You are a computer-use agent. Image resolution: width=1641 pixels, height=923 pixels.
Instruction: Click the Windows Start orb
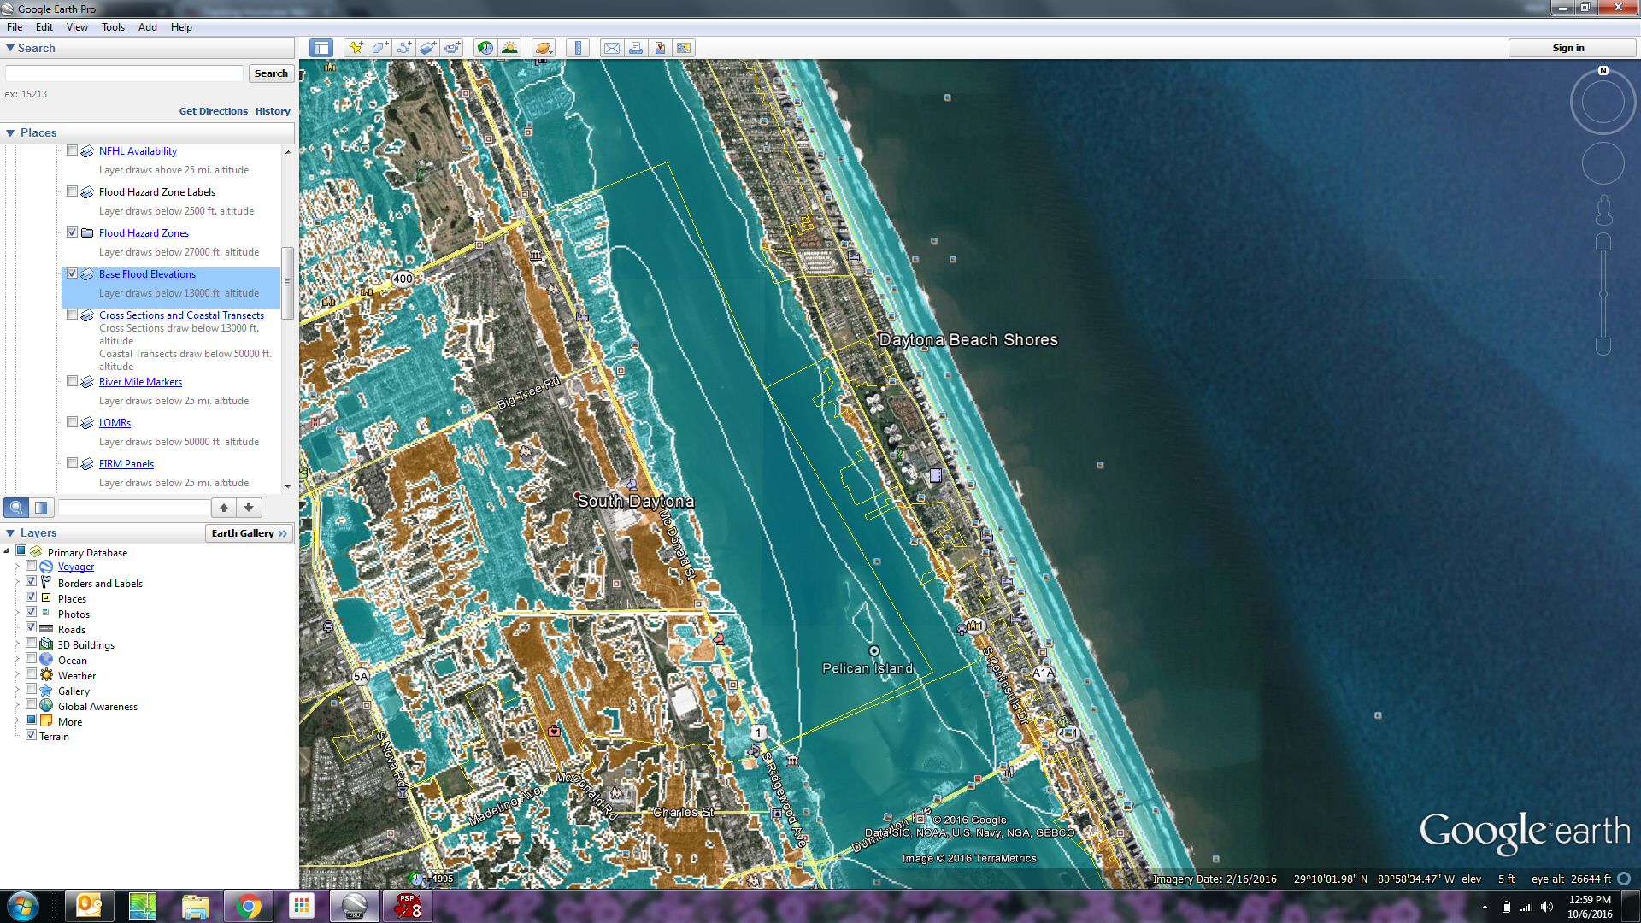(22, 907)
